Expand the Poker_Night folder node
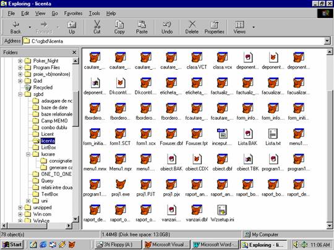The width and height of the screenshot is (334, 250). click(20, 61)
